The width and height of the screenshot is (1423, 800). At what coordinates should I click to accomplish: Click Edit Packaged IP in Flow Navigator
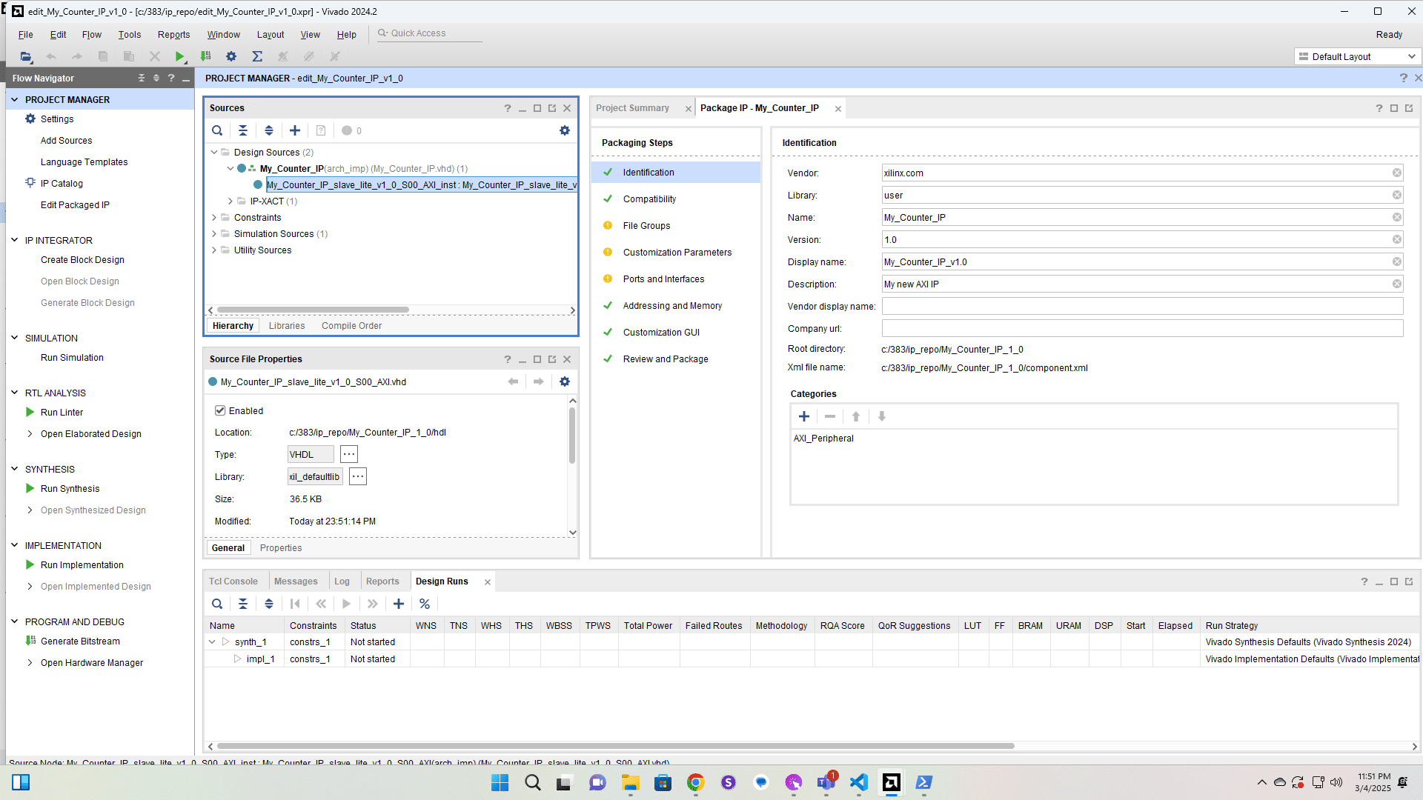click(75, 204)
